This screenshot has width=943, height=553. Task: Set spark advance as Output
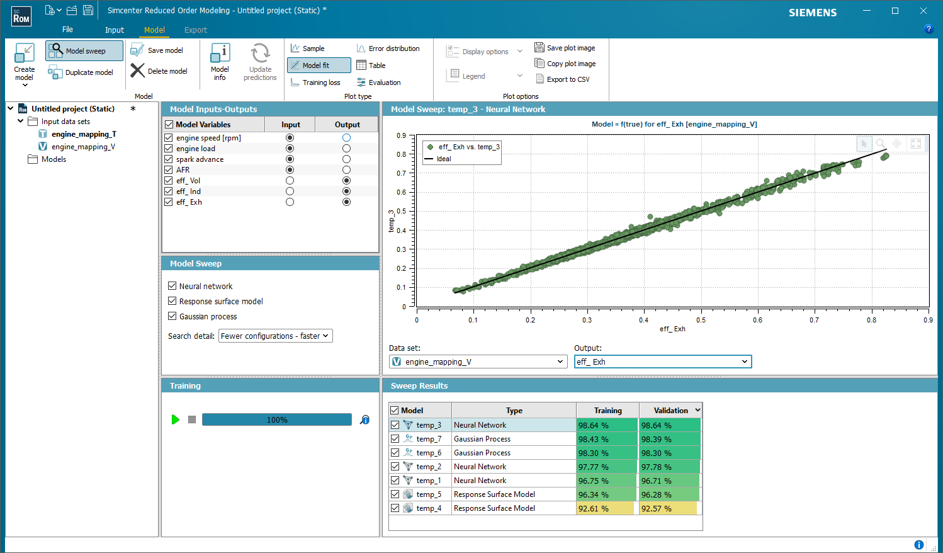pos(346,159)
